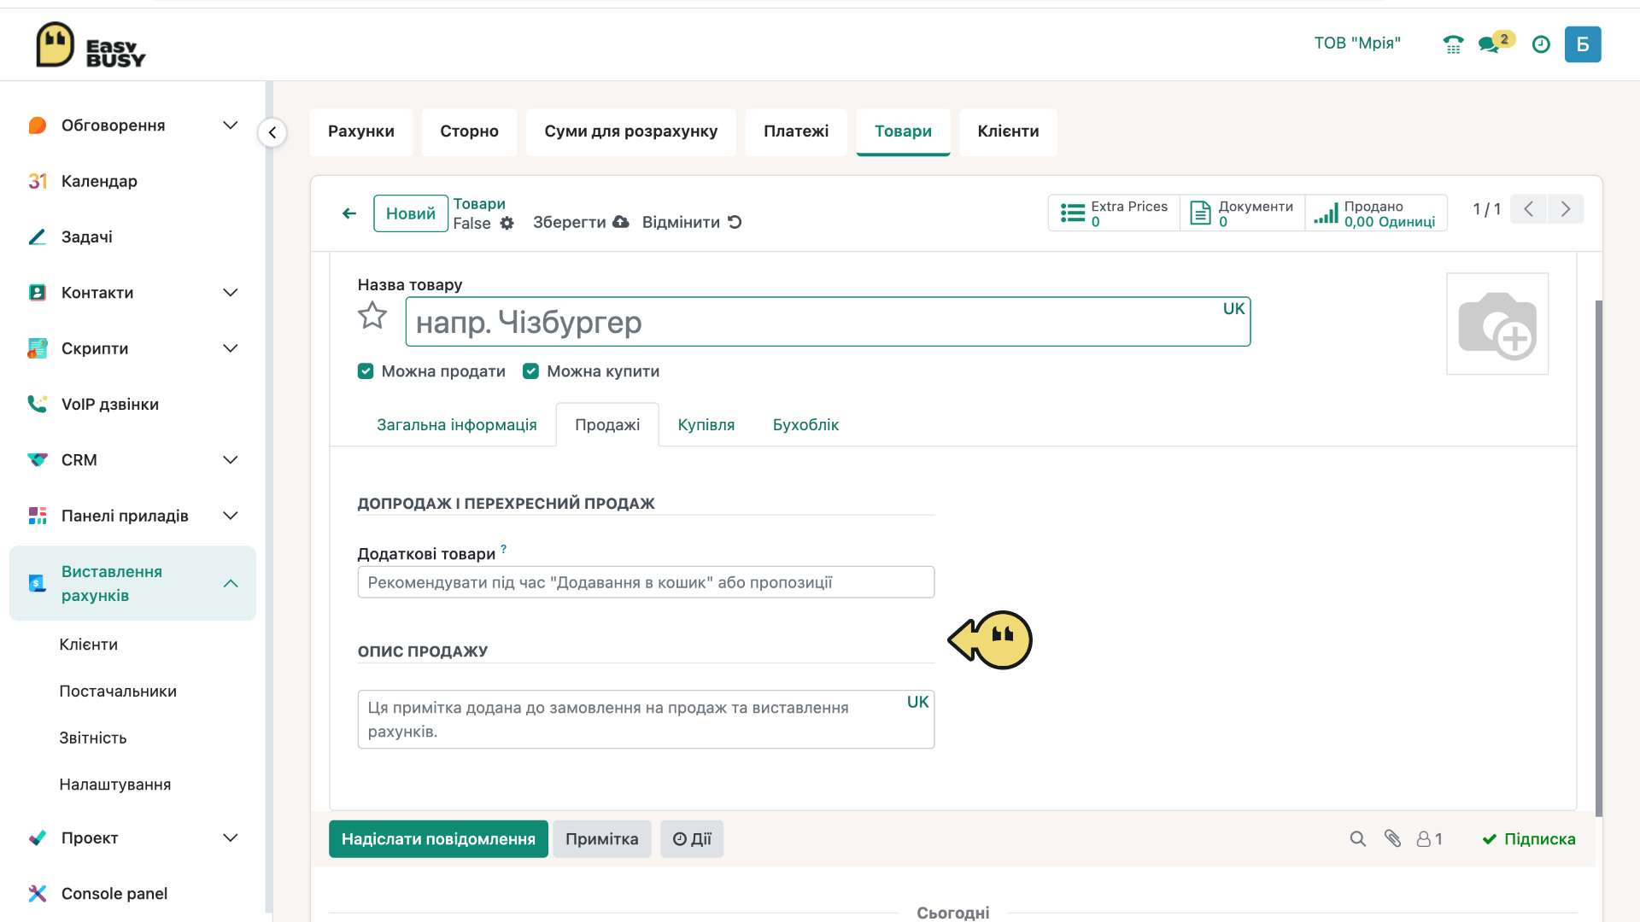
Task: Expand Панелі приладів menu chevron
Action: coord(231,516)
